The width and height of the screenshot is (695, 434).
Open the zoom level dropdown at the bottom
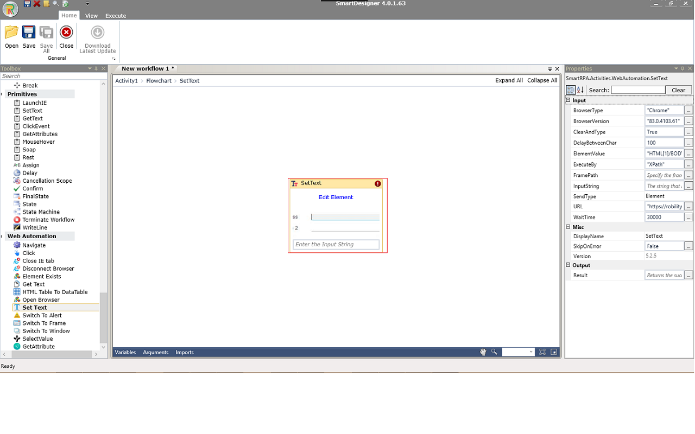coord(530,352)
